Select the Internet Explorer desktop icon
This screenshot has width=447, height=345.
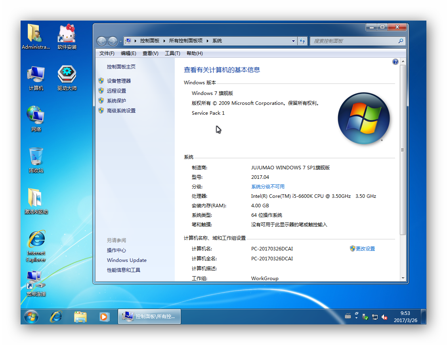pos(36,246)
